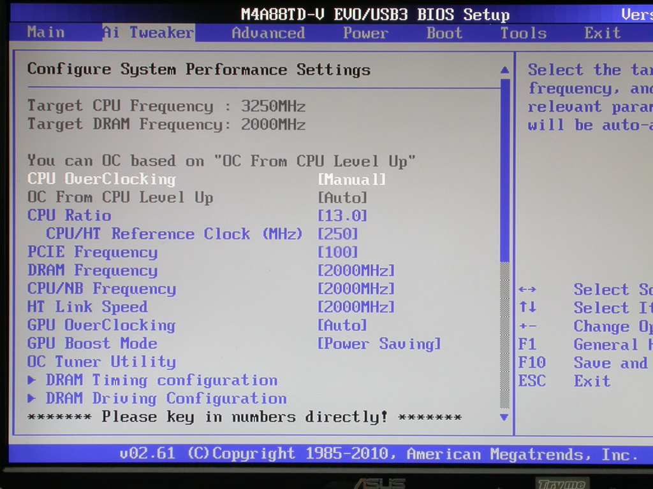The height and width of the screenshot is (489, 653).
Task: Select the PCIE Frequency label
Action: (x=92, y=252)
